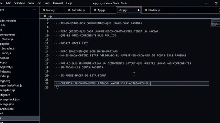This screenshot has width=220, height=123.
Task: Open the Edit menu
Action: [x=8, y=3]
